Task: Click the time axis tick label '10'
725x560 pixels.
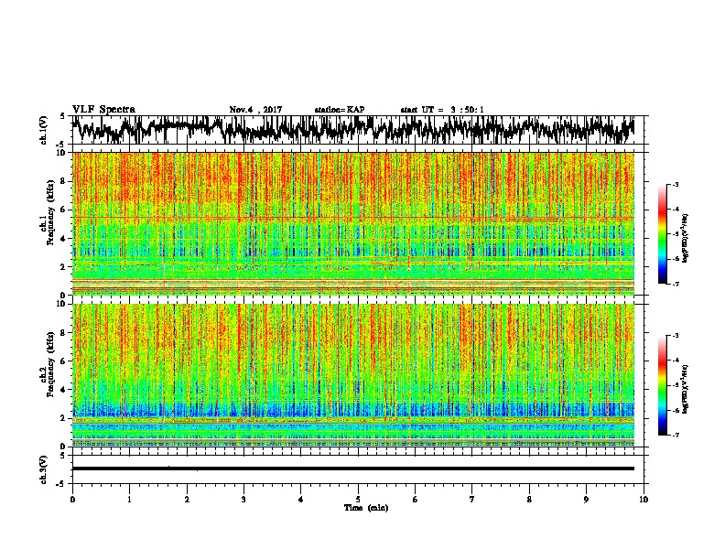Action: pos(644,500)
